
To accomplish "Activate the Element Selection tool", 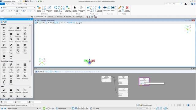I will point(75,9).
